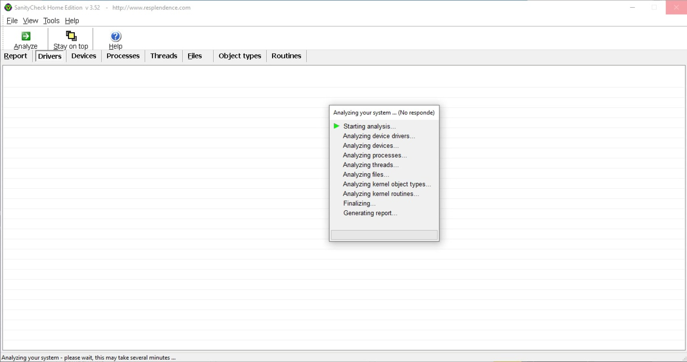The height and width of the screenshot is (362, 687).
Task: Click the Analyze green arrow icon
Action: 26,36
